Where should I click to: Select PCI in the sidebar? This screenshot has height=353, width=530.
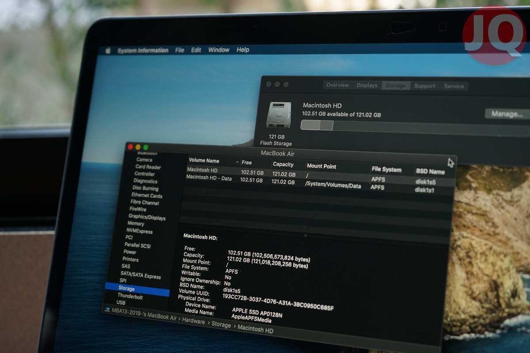point(129,237)
